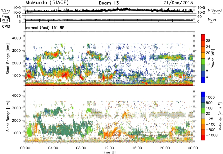The width and height of the screenshot is (223, 154).
Task: Click the 2000 km tick in power panel
Action: tap(16, 63)
